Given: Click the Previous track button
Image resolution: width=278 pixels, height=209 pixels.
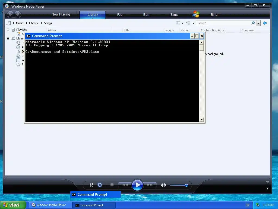Looking at the screenshot, I should pyautogui.click(x=125, y=185).
